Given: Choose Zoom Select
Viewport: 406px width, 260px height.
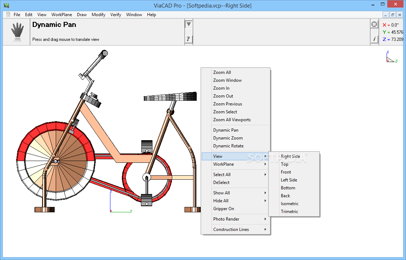Looking at the screenshot, I should click(x=236, y=112).
